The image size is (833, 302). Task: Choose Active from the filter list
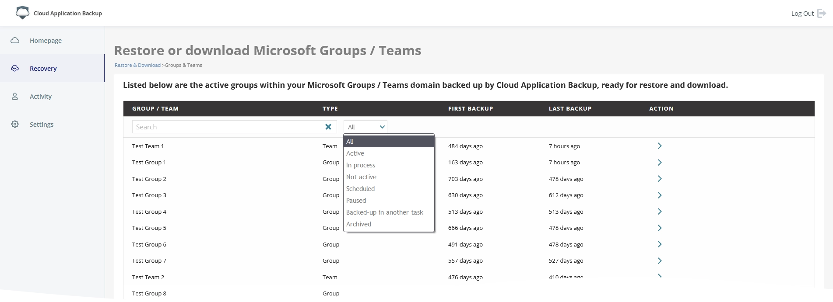pos(389,153)
